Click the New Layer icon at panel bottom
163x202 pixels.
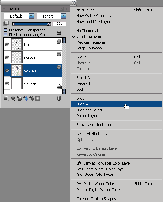coord(19,98)
